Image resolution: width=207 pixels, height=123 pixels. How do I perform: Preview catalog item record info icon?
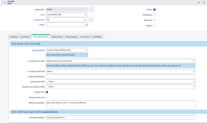(91, 20)
